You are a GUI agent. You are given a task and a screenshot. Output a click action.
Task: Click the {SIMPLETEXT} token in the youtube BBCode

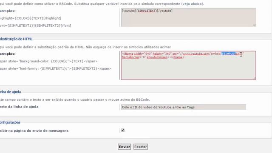147,11
